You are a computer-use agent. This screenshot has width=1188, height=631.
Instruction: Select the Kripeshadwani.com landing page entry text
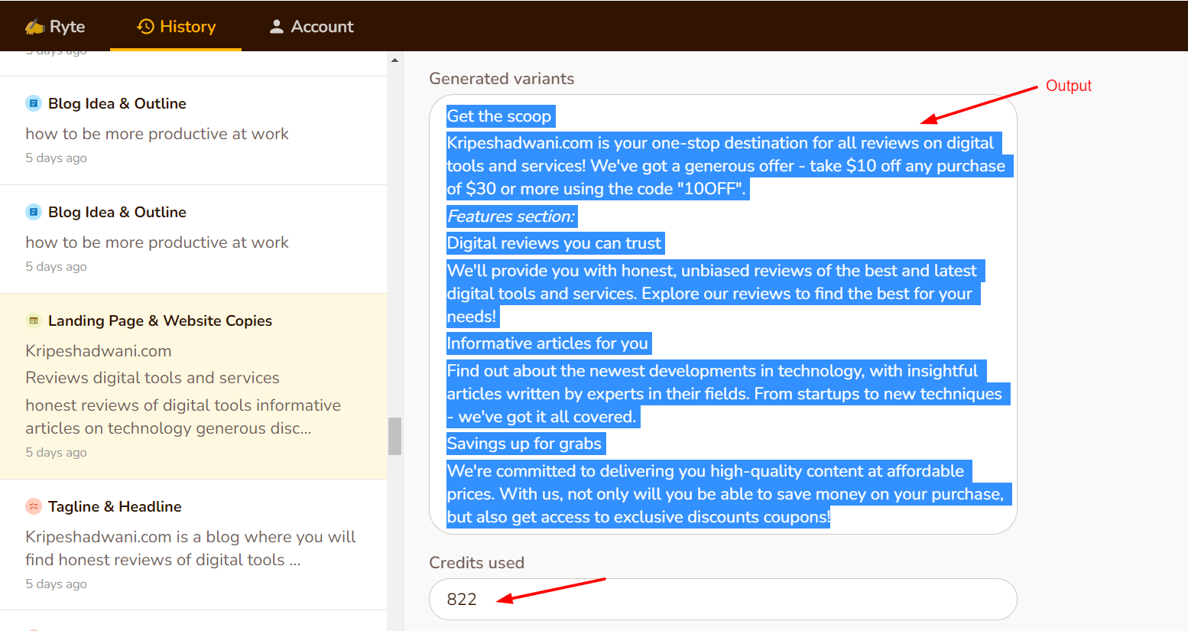coord(98,351)
